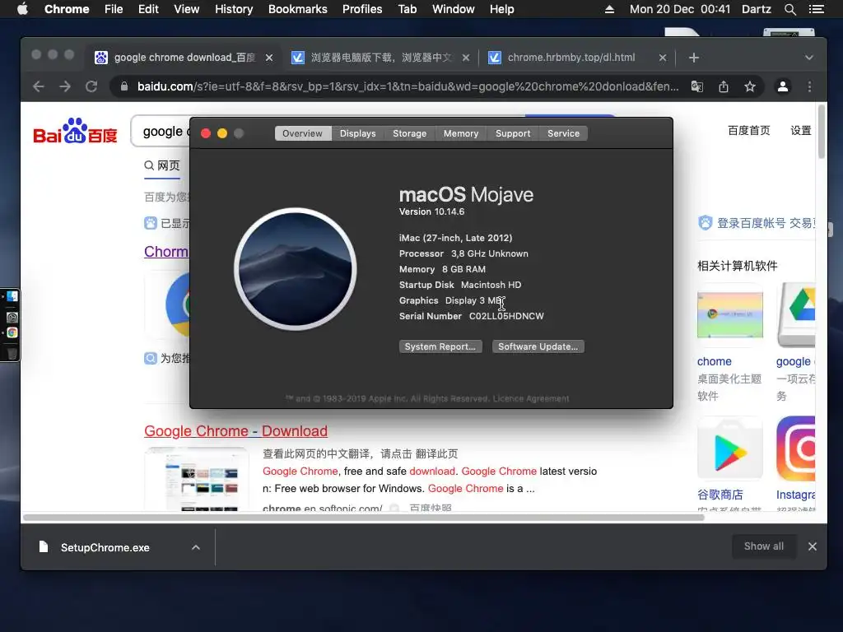Switch to the Service tab

click(x=563, y=133)
